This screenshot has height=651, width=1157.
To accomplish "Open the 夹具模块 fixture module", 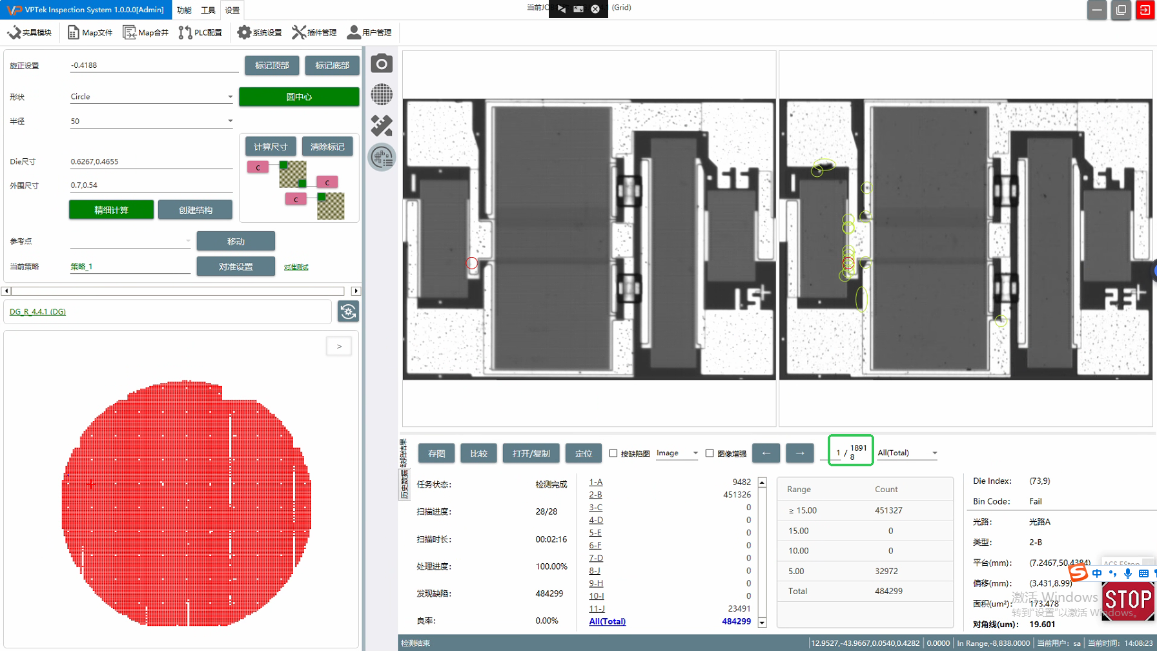I will point(30,32).
